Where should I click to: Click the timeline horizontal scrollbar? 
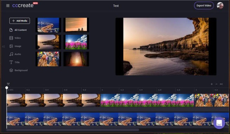72,130
